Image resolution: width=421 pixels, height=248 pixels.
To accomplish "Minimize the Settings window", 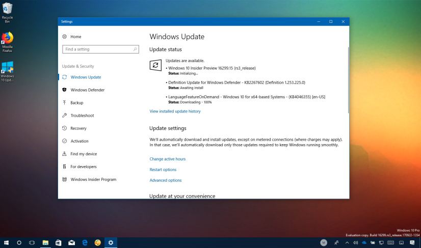I will pyautogui.click(x=319, y=21).
